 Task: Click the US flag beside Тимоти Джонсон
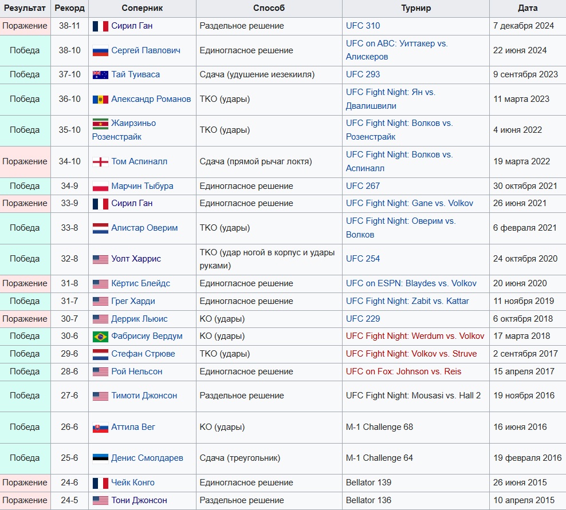click(100, 396)
